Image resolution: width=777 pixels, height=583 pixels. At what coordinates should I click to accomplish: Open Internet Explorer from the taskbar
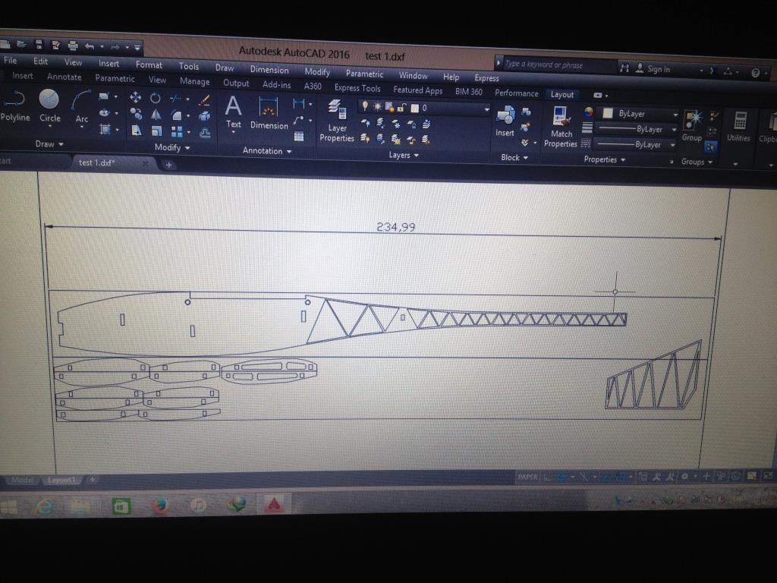pyautogui.click(x=45, y=506)
